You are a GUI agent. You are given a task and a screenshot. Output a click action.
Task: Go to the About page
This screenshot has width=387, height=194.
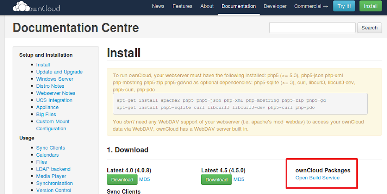(x=207, y=6)
